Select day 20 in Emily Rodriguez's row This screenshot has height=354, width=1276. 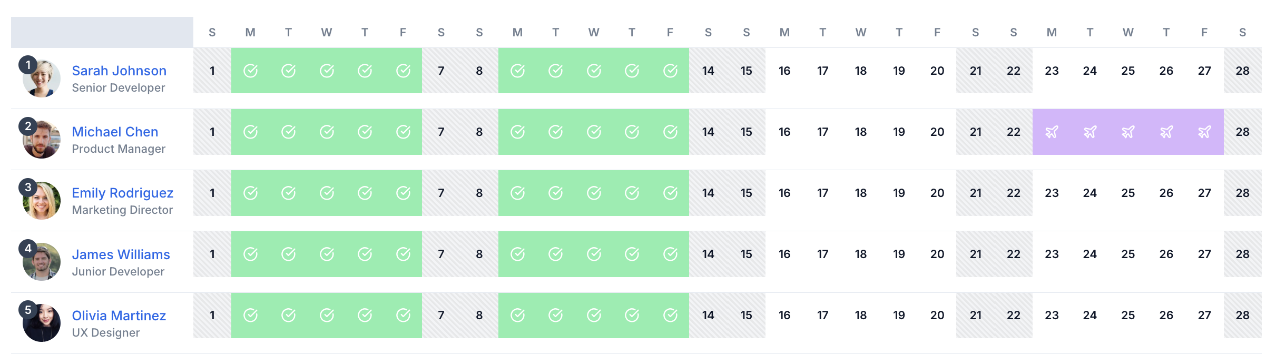tap(937, 193)
